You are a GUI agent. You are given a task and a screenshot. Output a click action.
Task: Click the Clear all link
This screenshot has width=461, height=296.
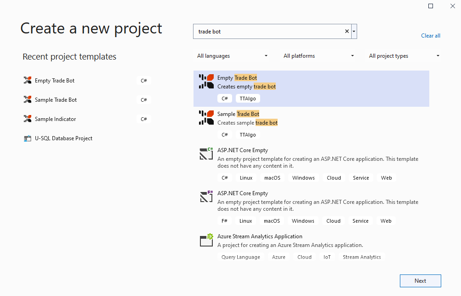430,36
